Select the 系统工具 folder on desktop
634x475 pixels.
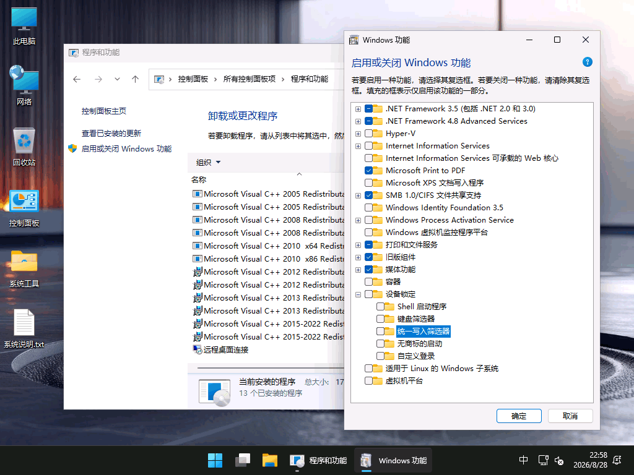tap(24, 268)
